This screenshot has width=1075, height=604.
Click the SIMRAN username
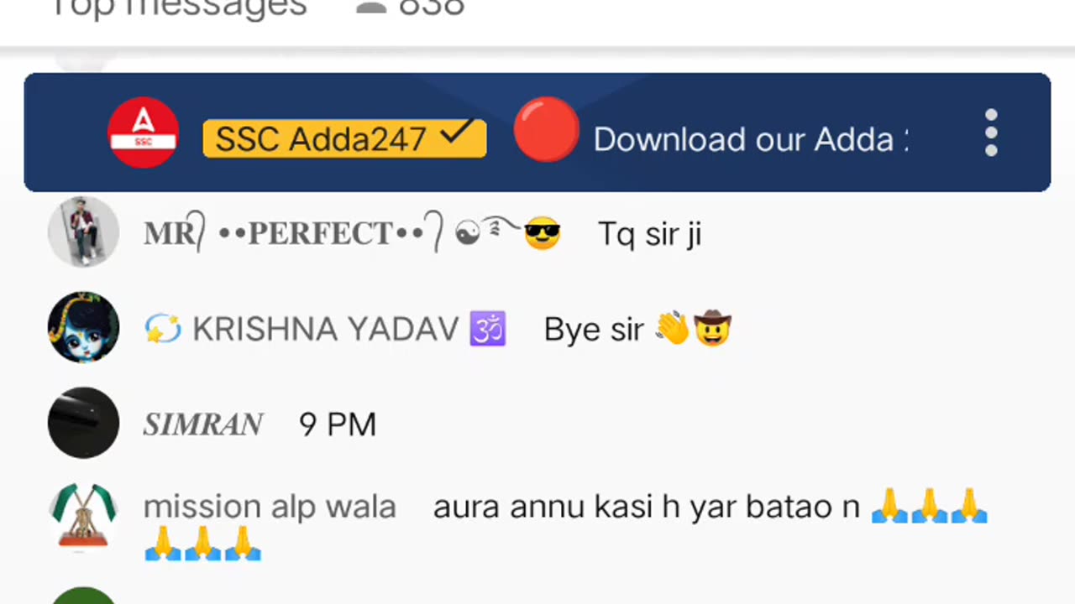pos(202,424)
